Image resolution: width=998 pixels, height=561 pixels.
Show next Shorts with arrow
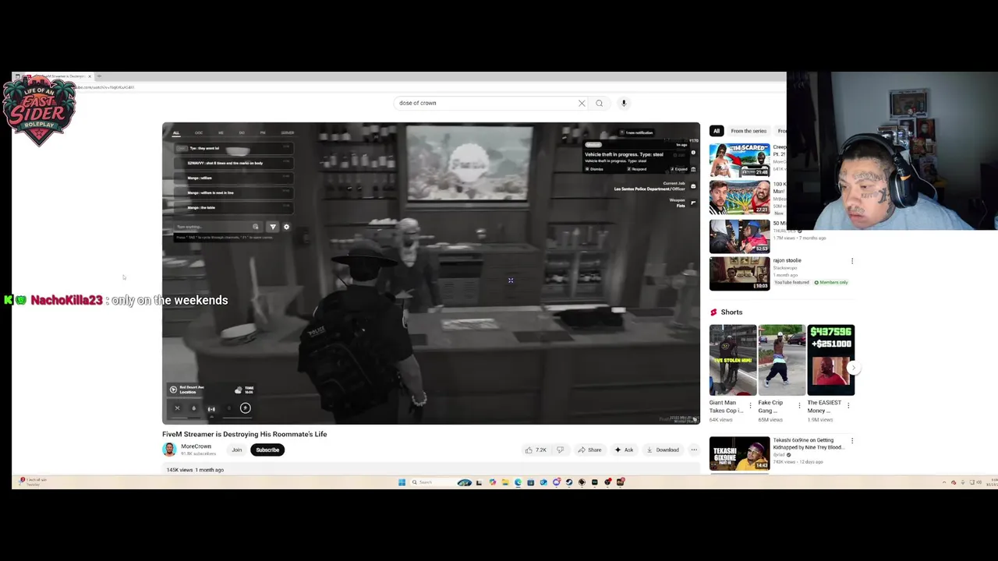[x=853, y=367]
